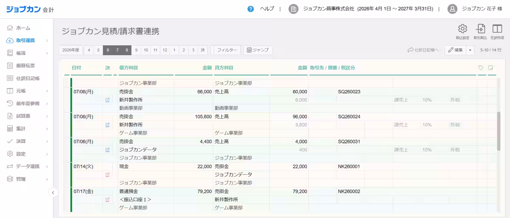Collapse the sidebar with chevron button
Viewport: 510px width, 218px height.
[x=53, y=193]
